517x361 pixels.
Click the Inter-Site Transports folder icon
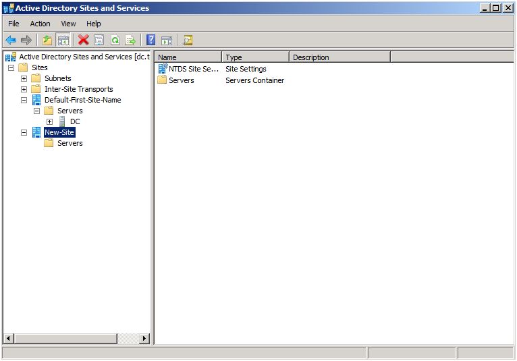36,89
